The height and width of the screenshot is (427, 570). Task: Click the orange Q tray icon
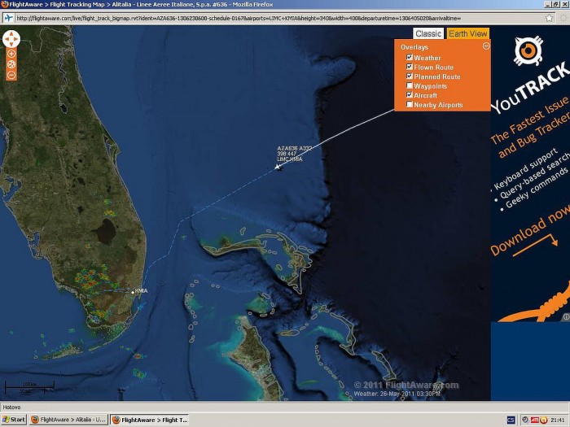[544, 420]
